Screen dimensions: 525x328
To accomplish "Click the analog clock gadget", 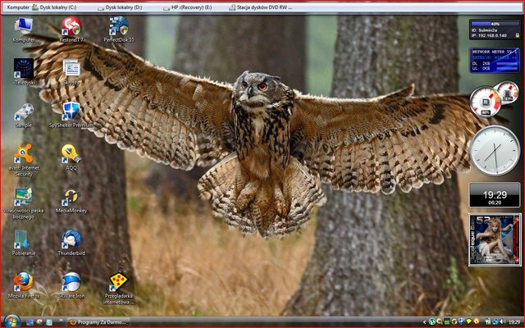I will (x=495, y=151).
